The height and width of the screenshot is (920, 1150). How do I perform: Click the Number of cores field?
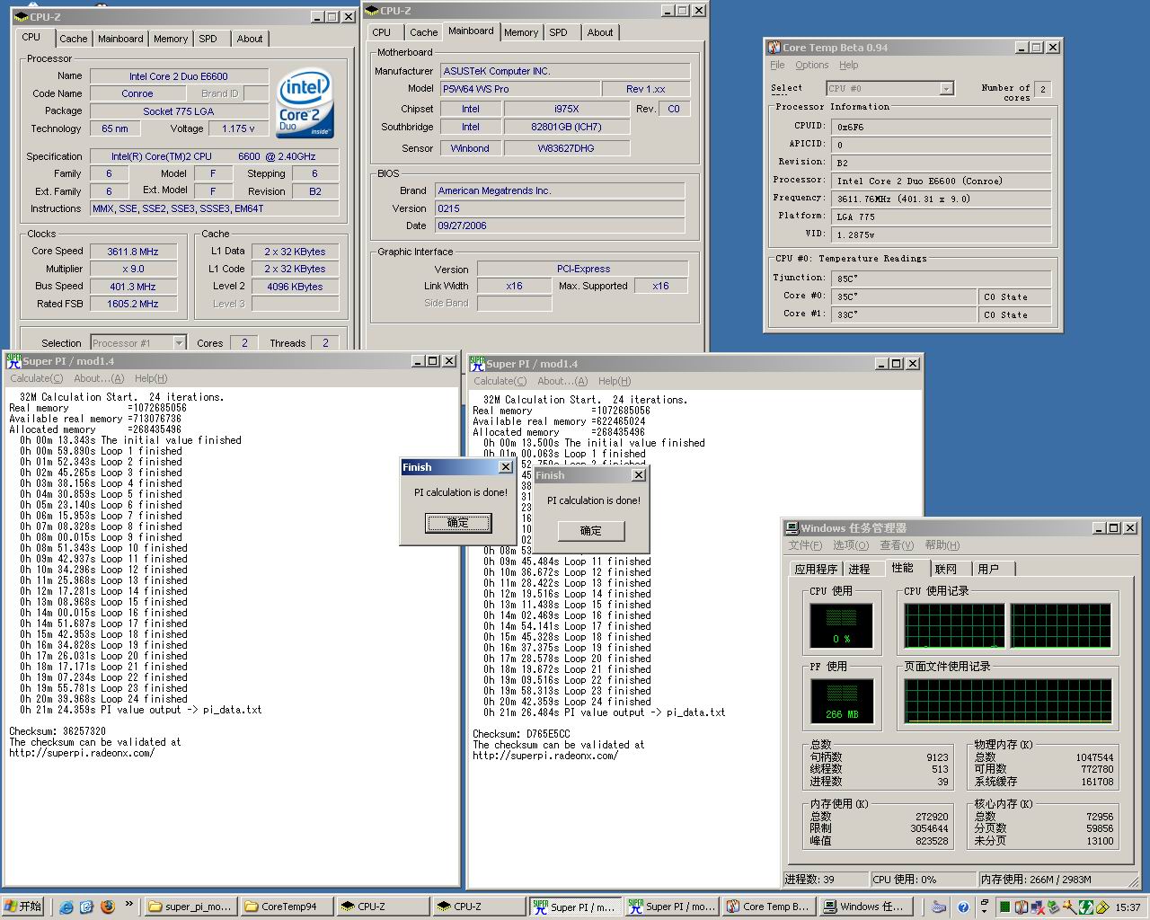pyautogui.click(x=1043, y=89)
